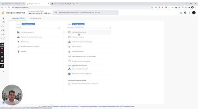The image size is (198, 111).
Task: Open the Google account avatar in Analytics header
Action: [194, 13]
